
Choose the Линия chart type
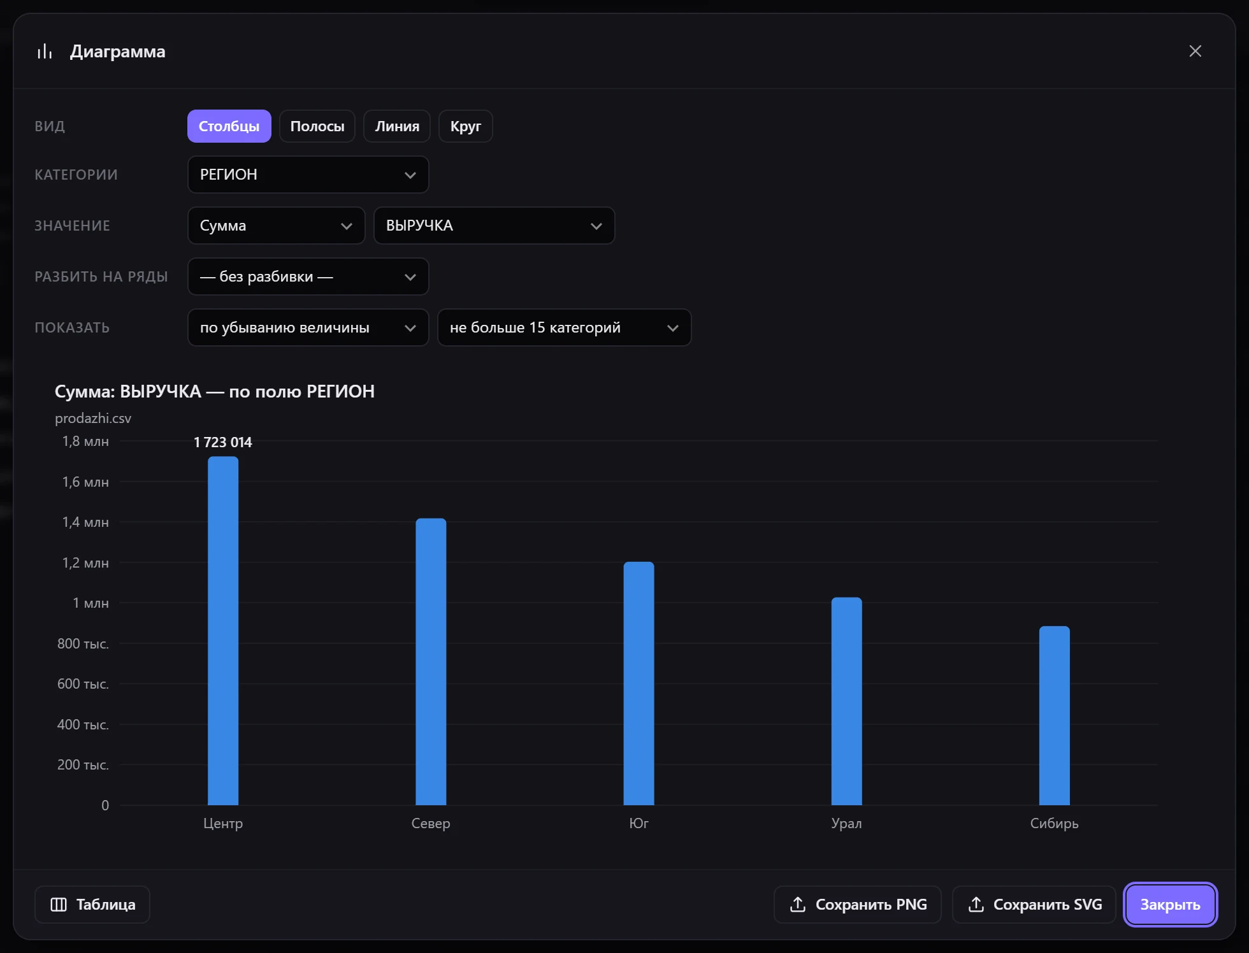397,126
